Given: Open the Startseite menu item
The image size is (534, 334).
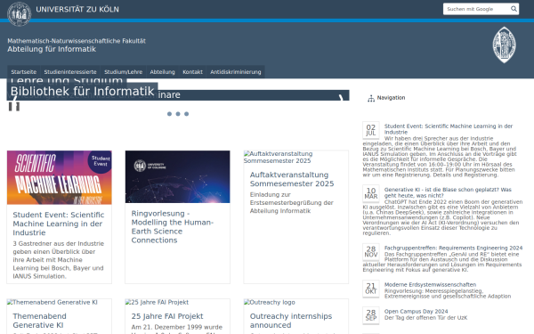Looking at the screenshot, I should click(x=24, y=72).
